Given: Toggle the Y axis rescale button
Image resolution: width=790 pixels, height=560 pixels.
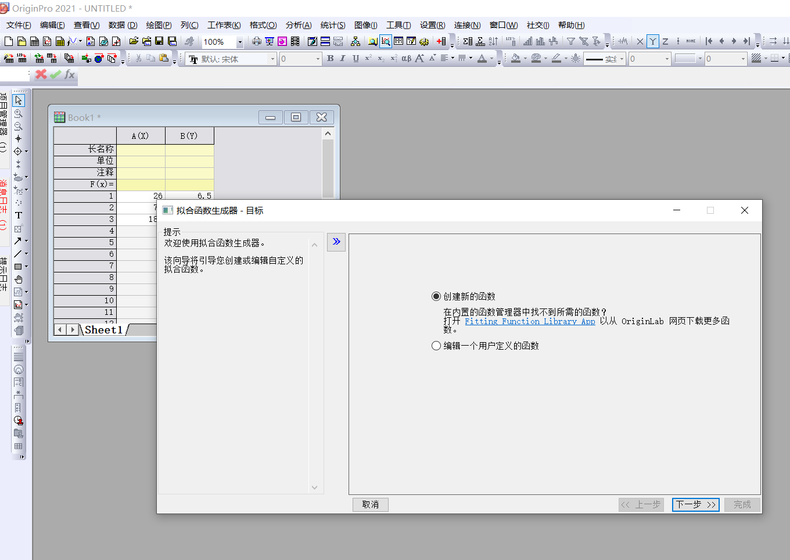Looking at the screenshot, I should click(x=653, y=41).
